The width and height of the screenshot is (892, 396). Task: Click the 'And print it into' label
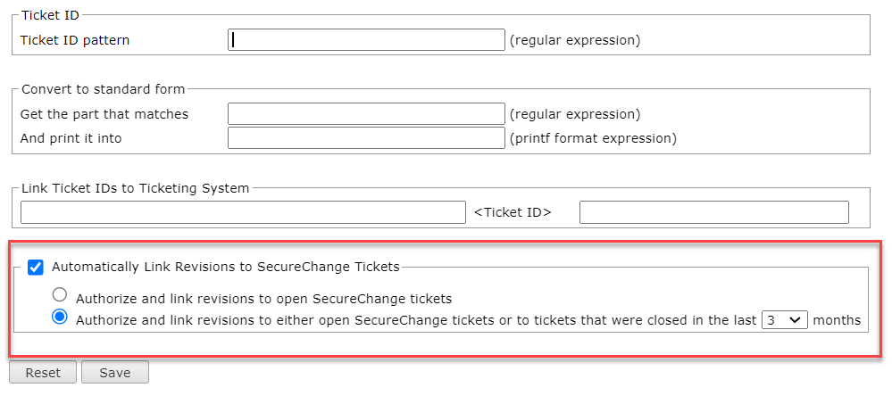71,138
